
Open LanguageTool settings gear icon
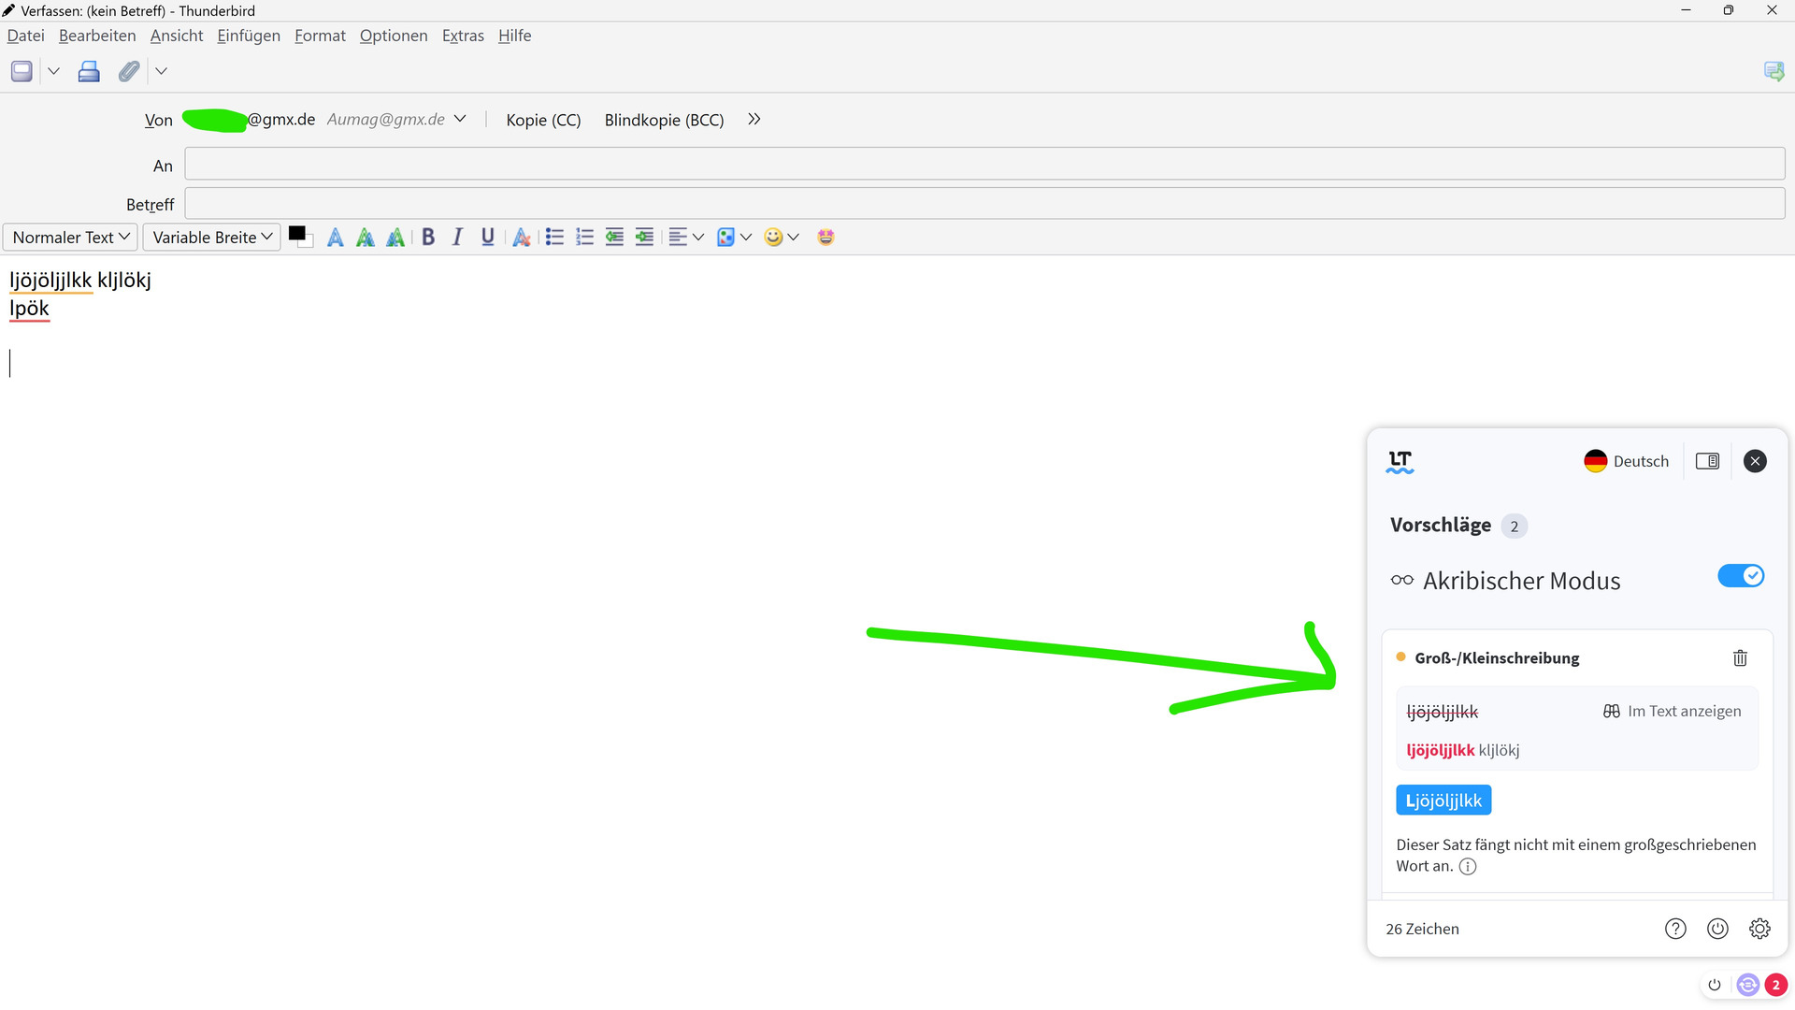click(x=1759, y=929)
